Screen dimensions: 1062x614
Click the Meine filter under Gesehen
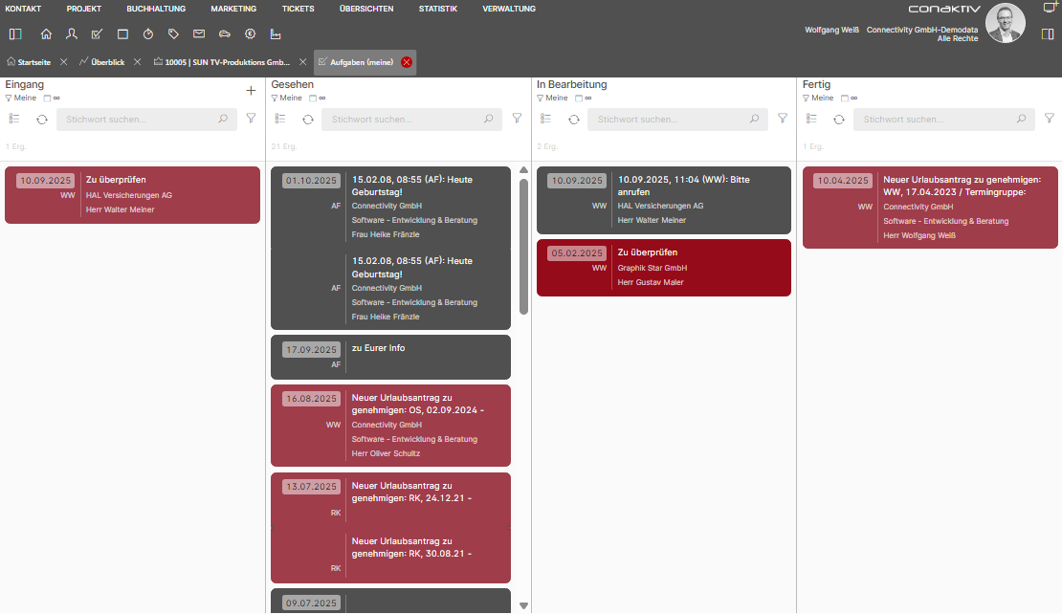[286, 99]
